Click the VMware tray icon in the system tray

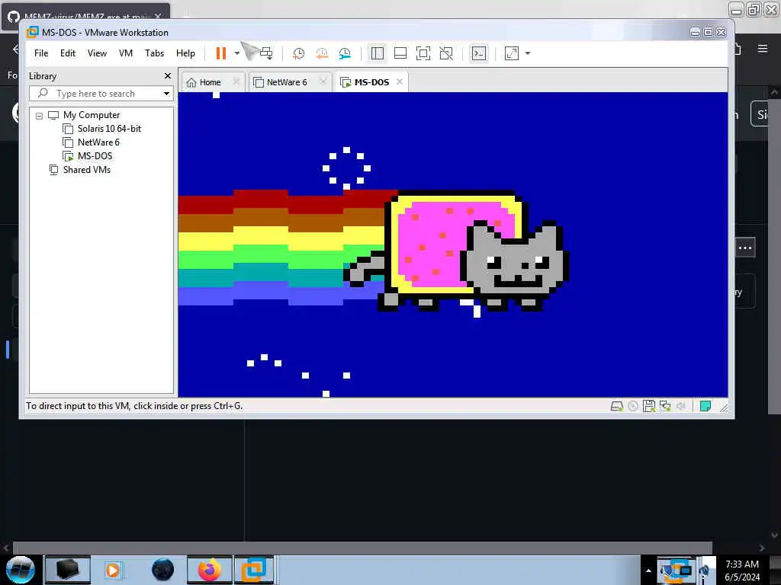[x=676, y=571]
